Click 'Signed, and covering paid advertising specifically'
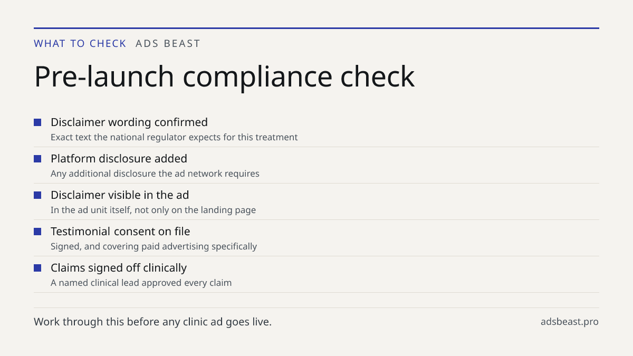The image size is (633, 356). point(154,246)
